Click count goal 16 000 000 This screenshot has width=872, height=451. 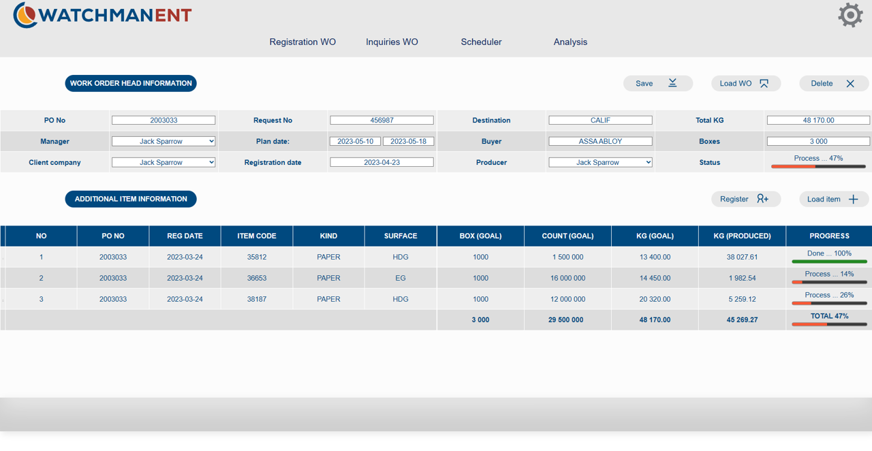tap(567, 278)
